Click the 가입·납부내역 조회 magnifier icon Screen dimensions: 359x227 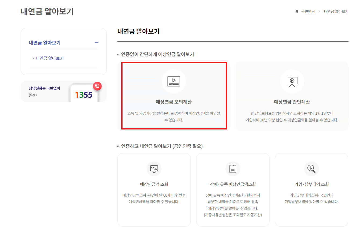[x=311, y=169]
